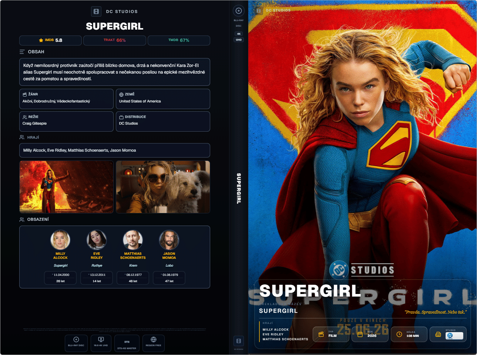The width and height of the screenshot is (477, 355).
Task: Click the UHD badge on the spine
Action: 239,40
